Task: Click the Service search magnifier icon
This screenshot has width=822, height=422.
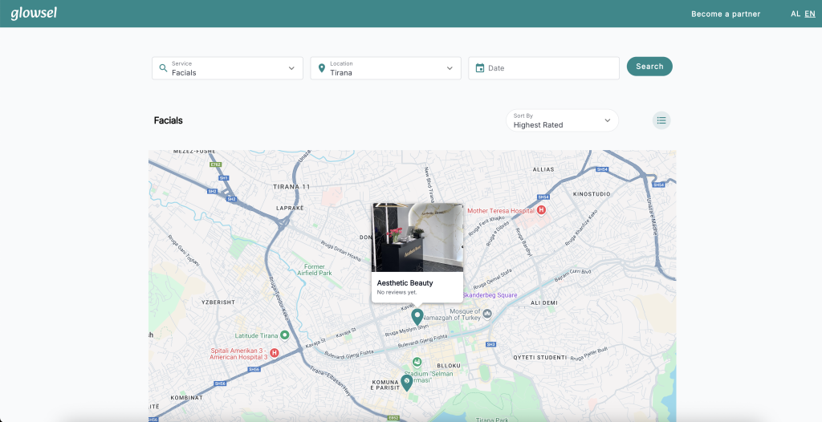Action: (163, 68)
